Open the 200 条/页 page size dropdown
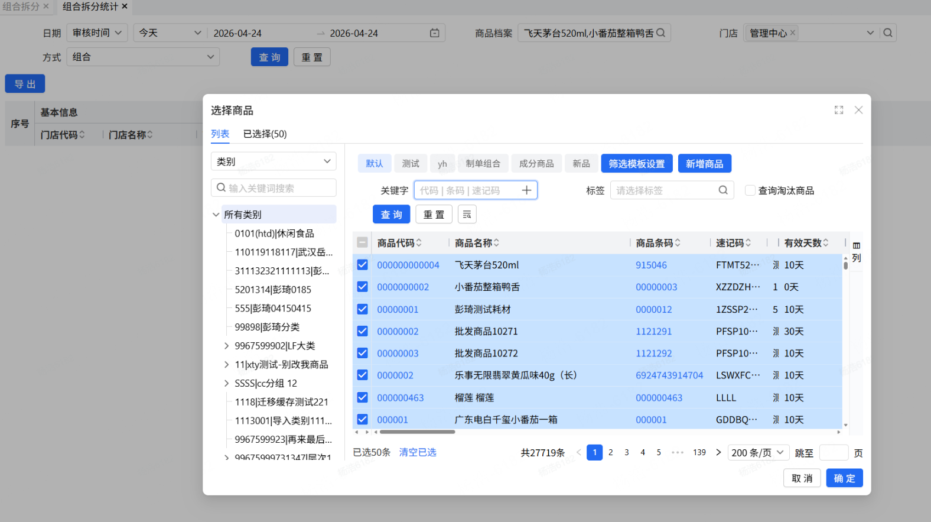This screenshot has height=522, width=931. [759, 453]
